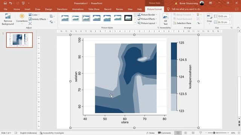Switch to the Animations tab
The width and height of the screenshot is (241, 135).
point(78,9)
